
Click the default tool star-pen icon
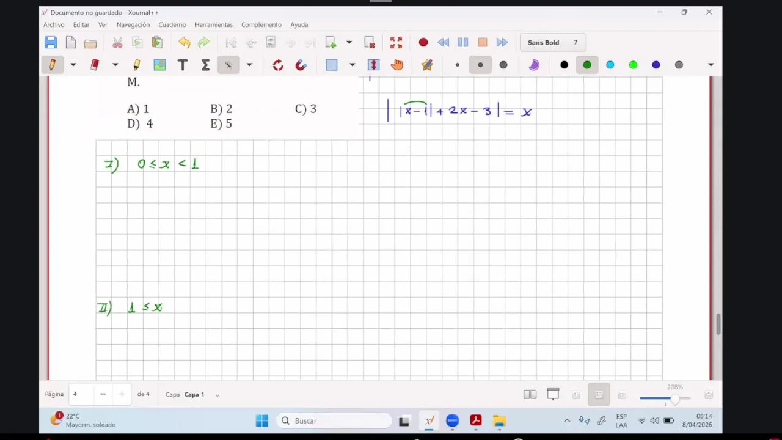(x=427, y=65)
